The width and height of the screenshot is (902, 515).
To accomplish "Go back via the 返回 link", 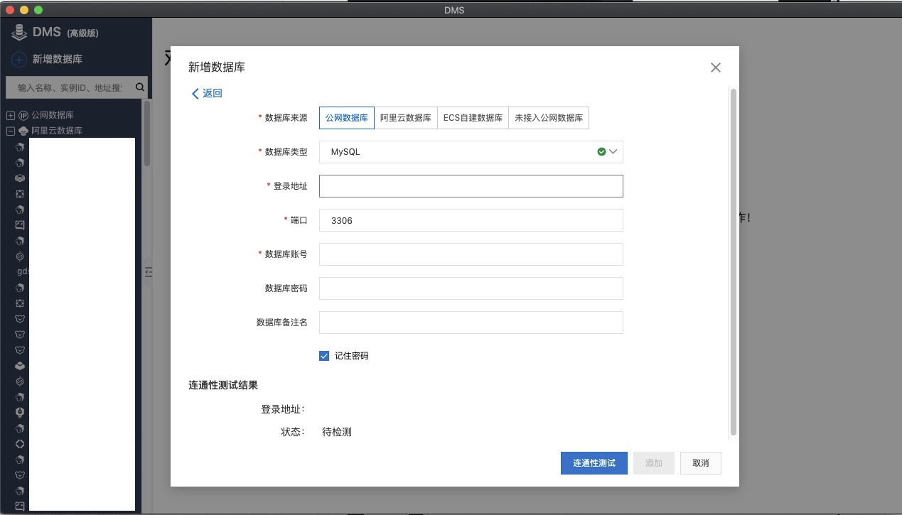I will (x=207, y=93).
